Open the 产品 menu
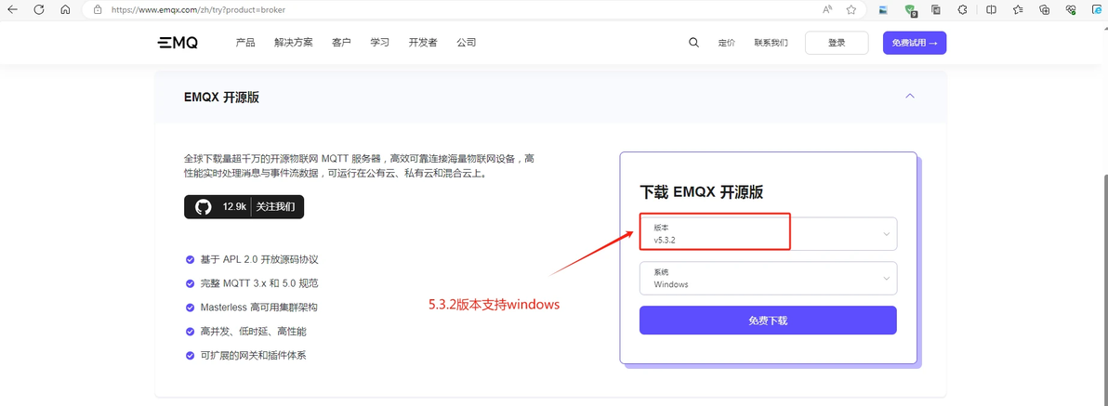 pyautogui.click(x=245, y=43)
